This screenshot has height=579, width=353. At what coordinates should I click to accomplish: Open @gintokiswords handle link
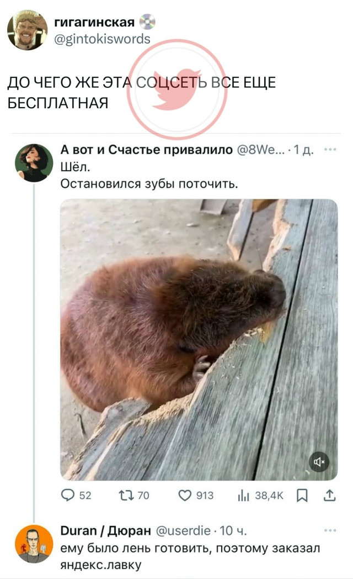[102, 39]
